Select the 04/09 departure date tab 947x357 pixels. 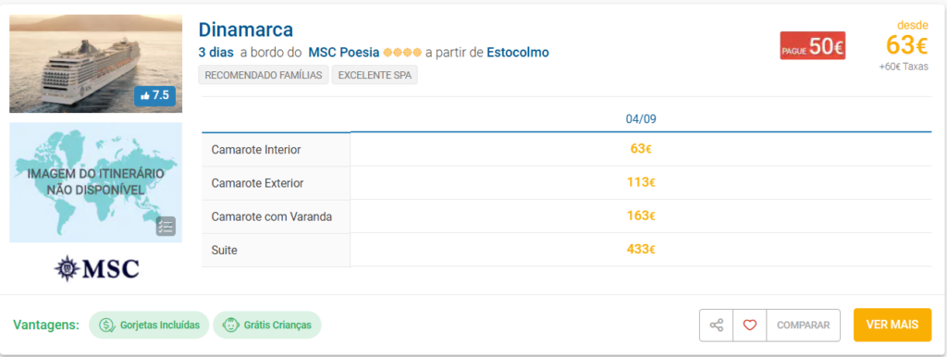641,119
